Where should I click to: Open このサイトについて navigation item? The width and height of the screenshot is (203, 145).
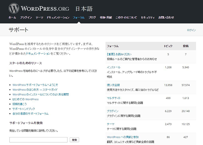[x=126, y=17]
